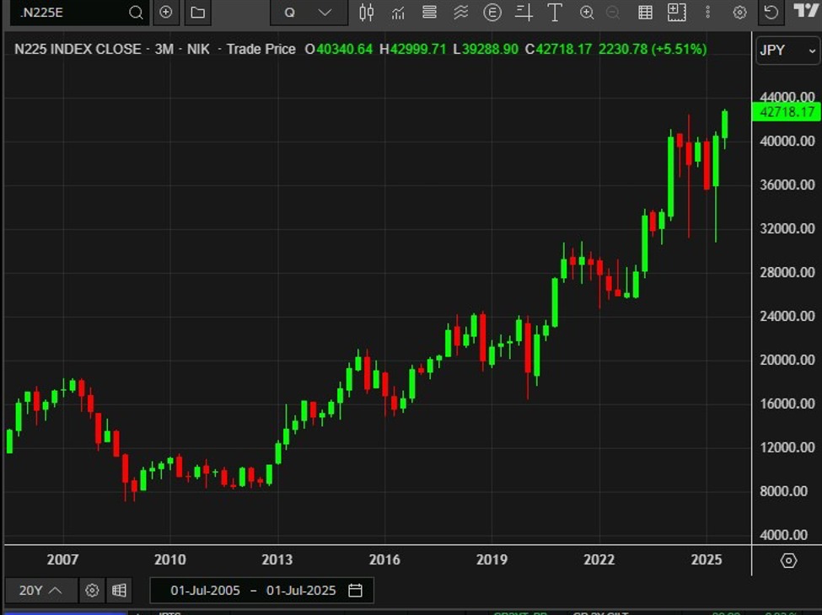822x615 pixels.
Task: Click the chart layout templates icon
Action: click(x=428, y=13)
